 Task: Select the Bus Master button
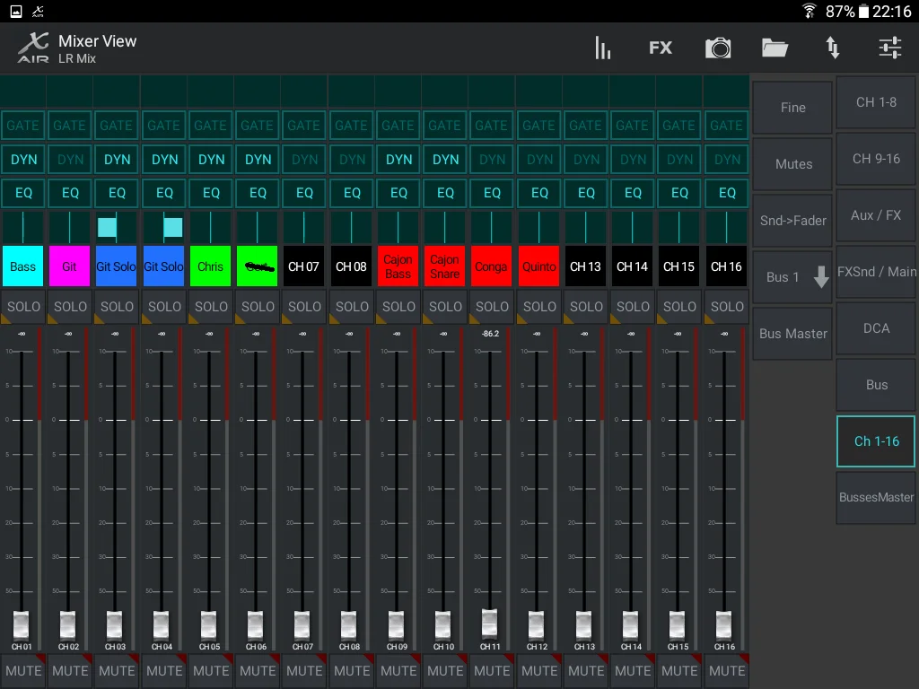792,334
